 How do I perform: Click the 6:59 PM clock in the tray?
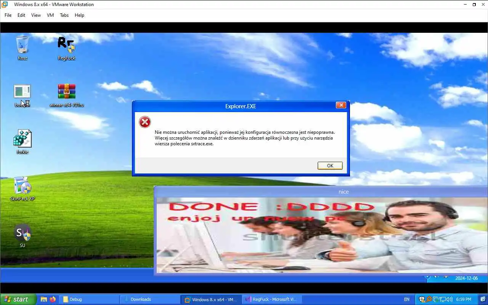[463, 299]
